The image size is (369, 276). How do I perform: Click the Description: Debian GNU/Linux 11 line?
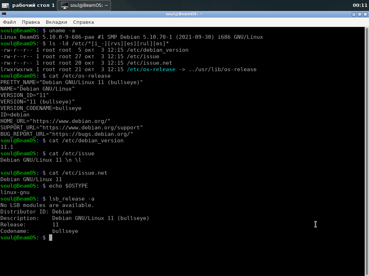click(75, 218)
